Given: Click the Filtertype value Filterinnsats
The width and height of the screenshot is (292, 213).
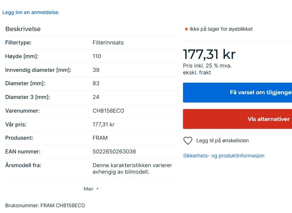Looking at the screenshot, I should pos(108,43).
